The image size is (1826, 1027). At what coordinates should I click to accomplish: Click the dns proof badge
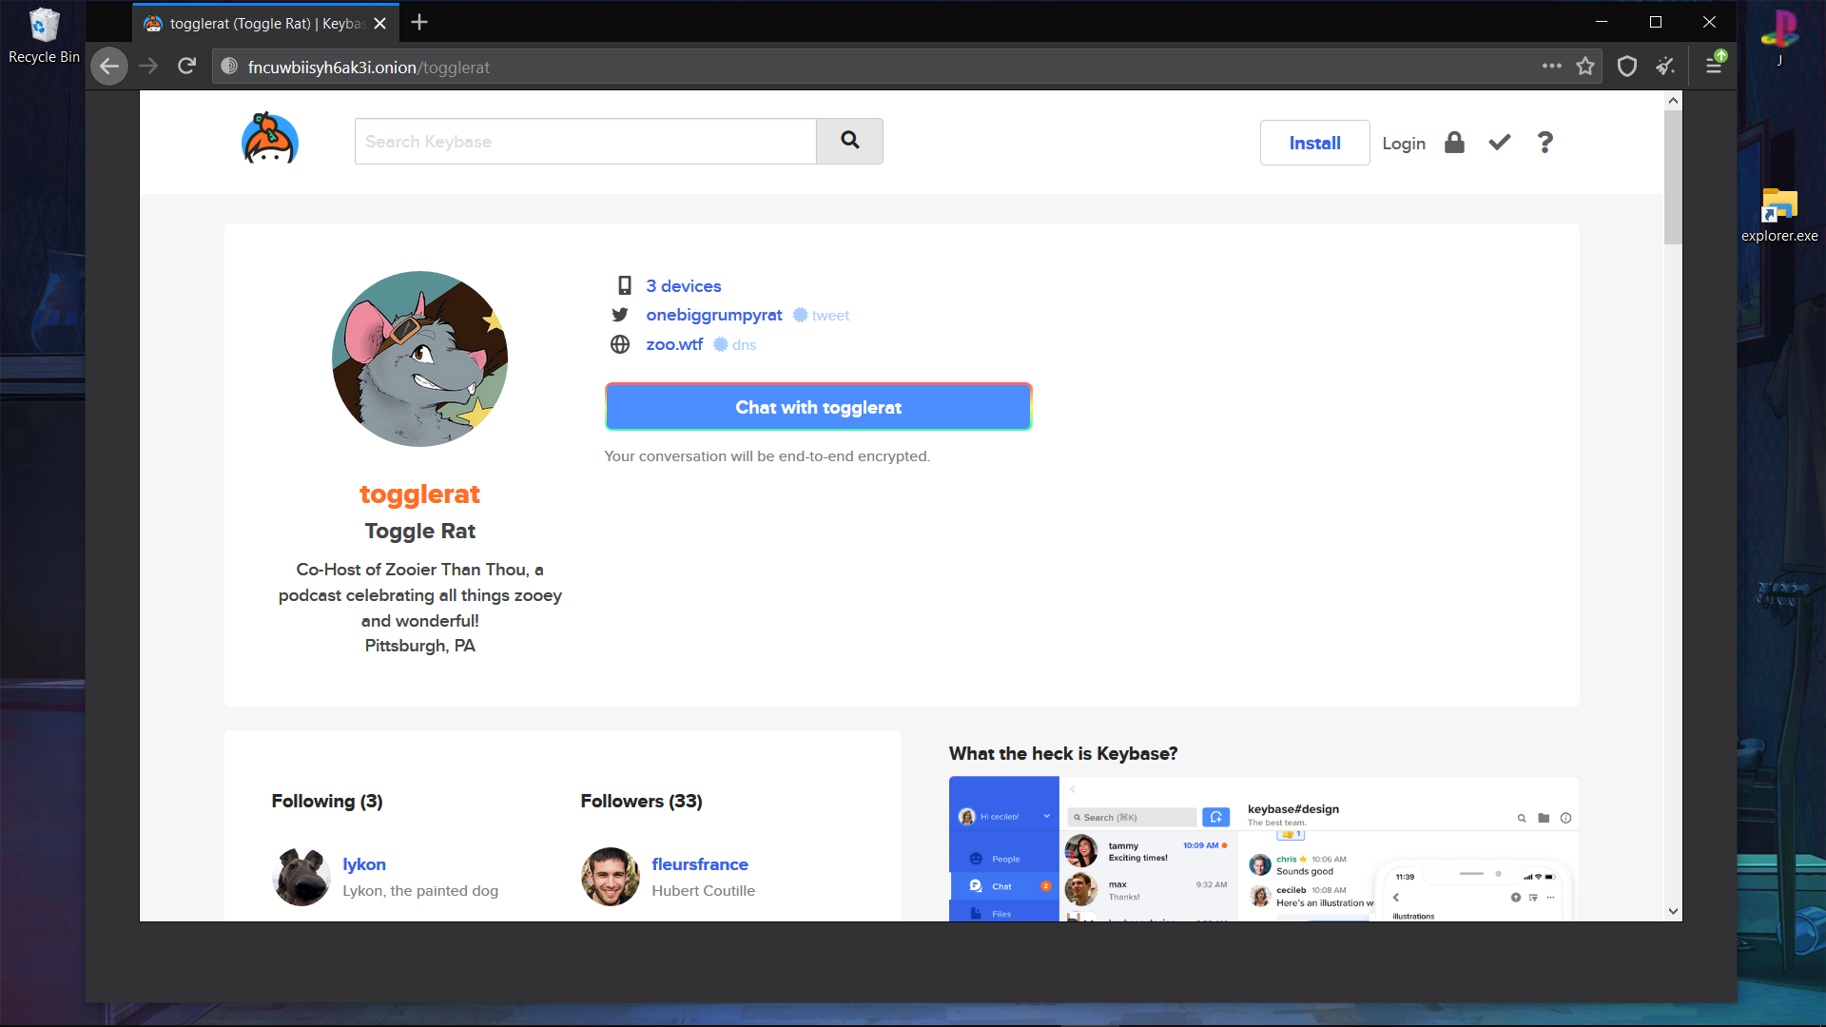point(735,345)
